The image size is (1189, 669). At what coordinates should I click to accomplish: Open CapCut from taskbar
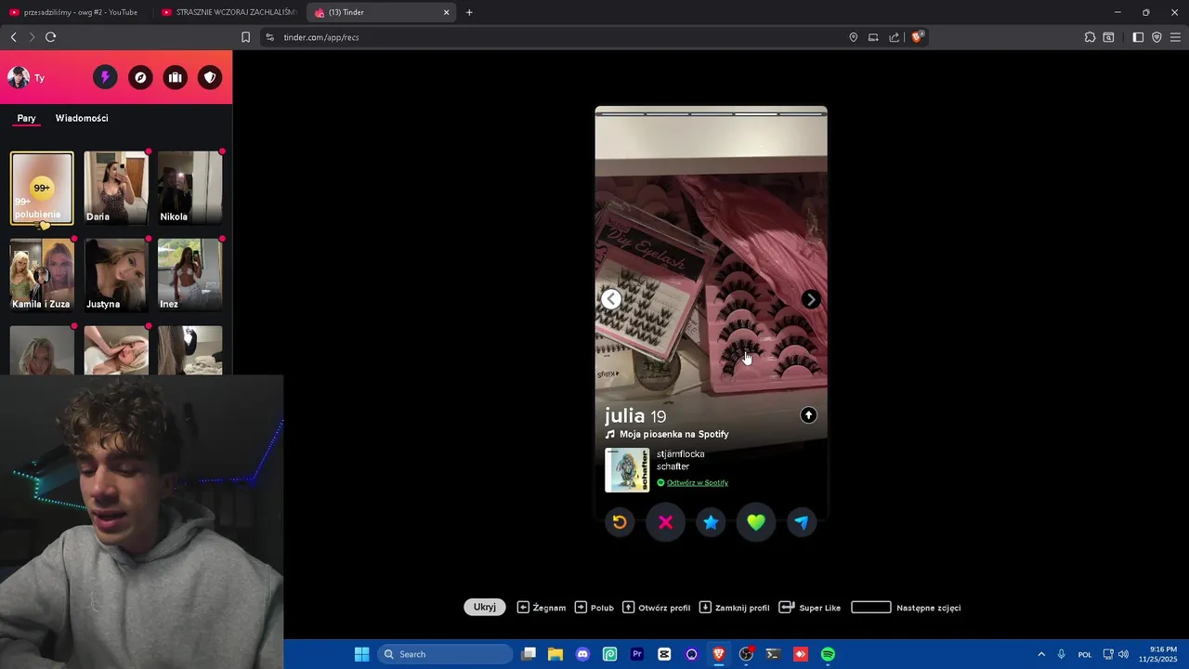[x=664, y=654]
